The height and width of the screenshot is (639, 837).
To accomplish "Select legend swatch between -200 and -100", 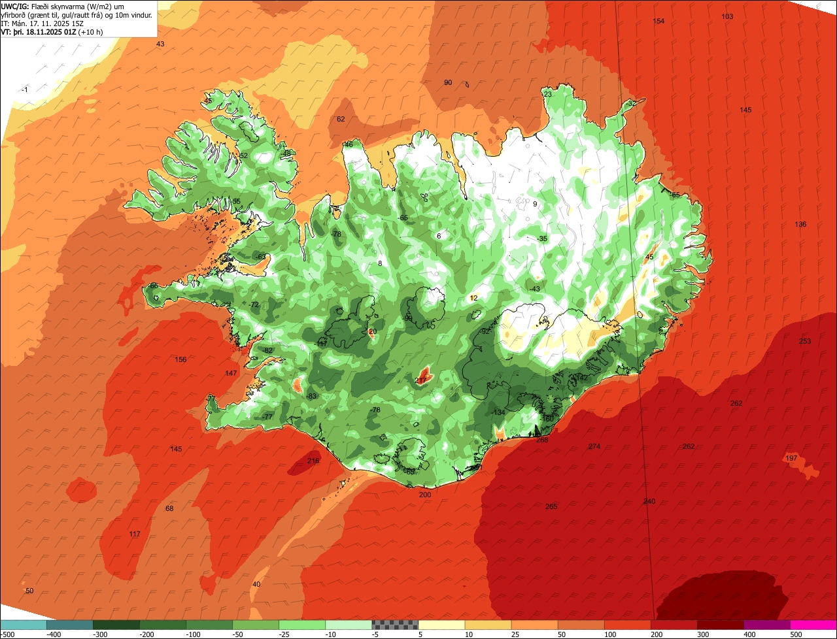I will point(163,624).
